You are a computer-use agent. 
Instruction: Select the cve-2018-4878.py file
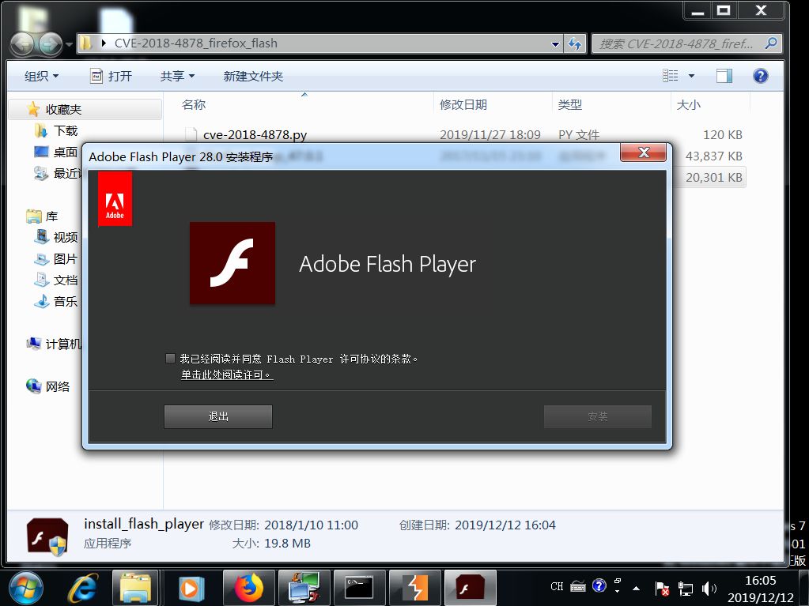click(255, 134)
